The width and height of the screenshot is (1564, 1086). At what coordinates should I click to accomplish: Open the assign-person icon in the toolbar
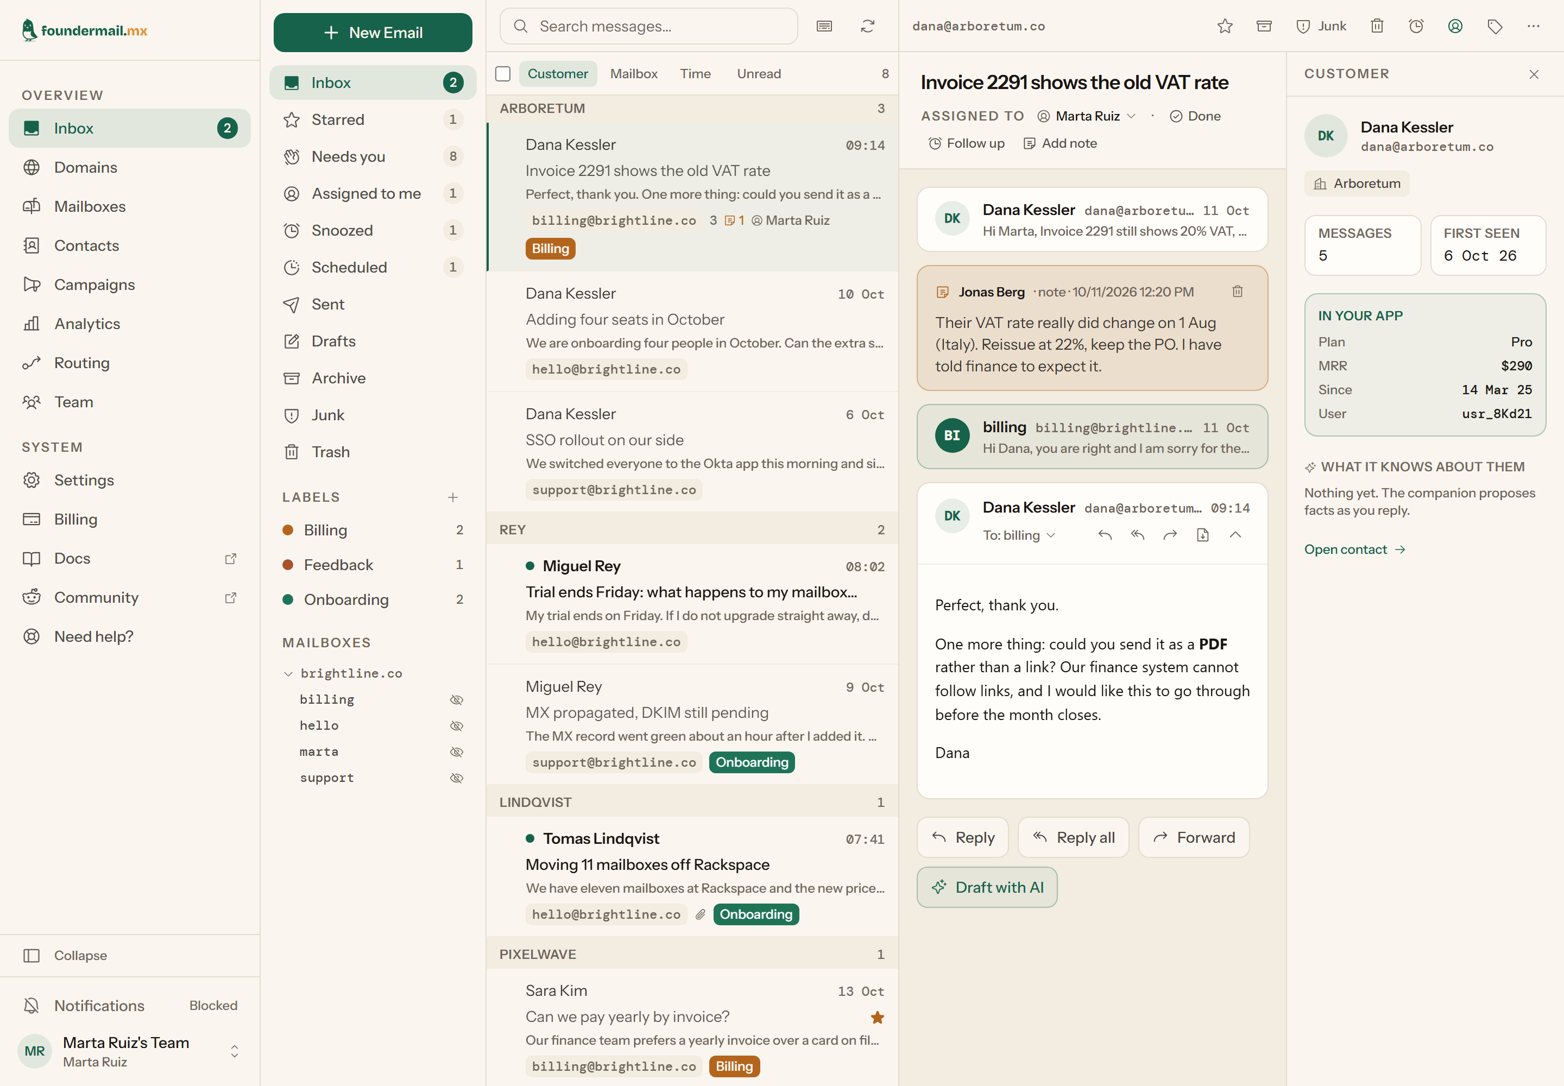point(1455,26)
